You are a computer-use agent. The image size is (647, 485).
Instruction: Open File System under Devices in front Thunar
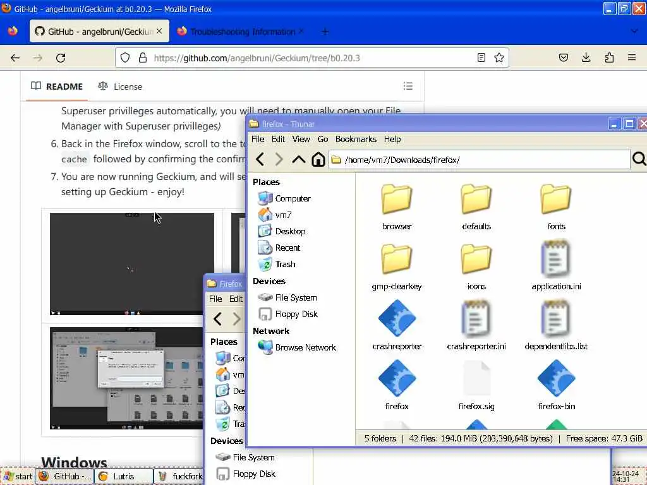(287, 297)
